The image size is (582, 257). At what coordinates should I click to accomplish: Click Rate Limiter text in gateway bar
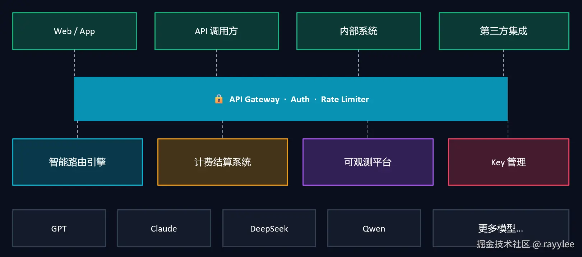click(x=345, y=99)
